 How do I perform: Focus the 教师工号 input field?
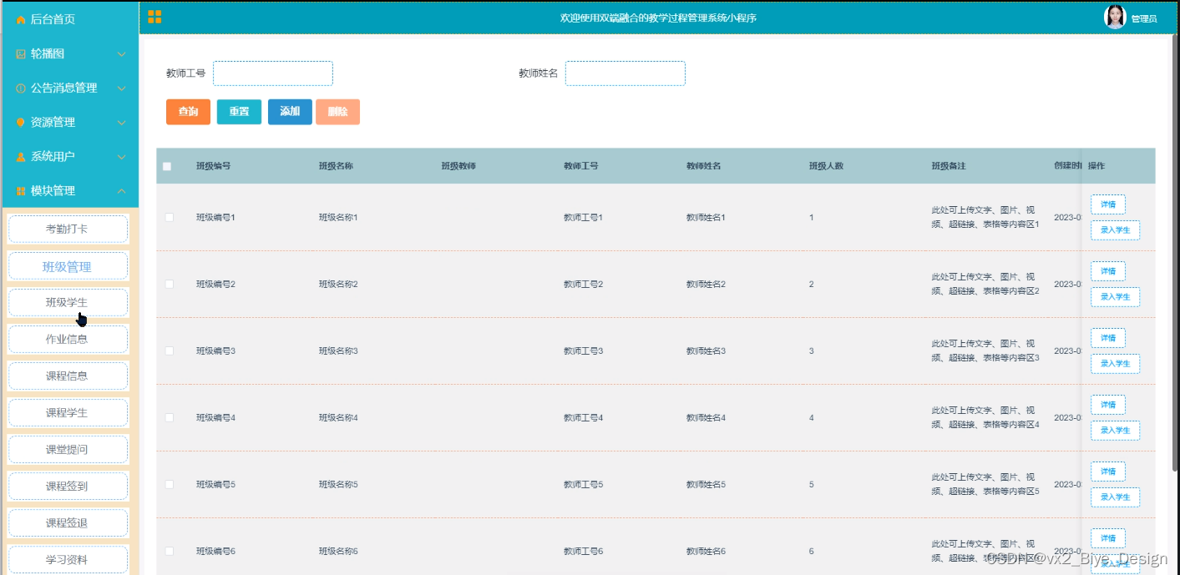[x=273, y=73]
